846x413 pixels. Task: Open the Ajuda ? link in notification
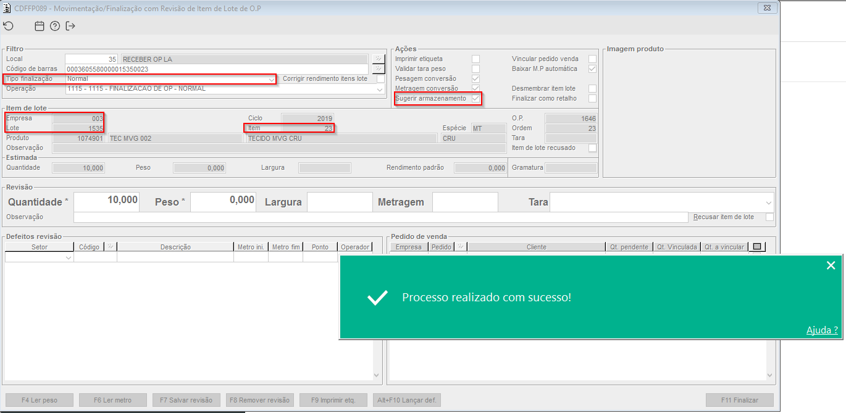(822, 330)
